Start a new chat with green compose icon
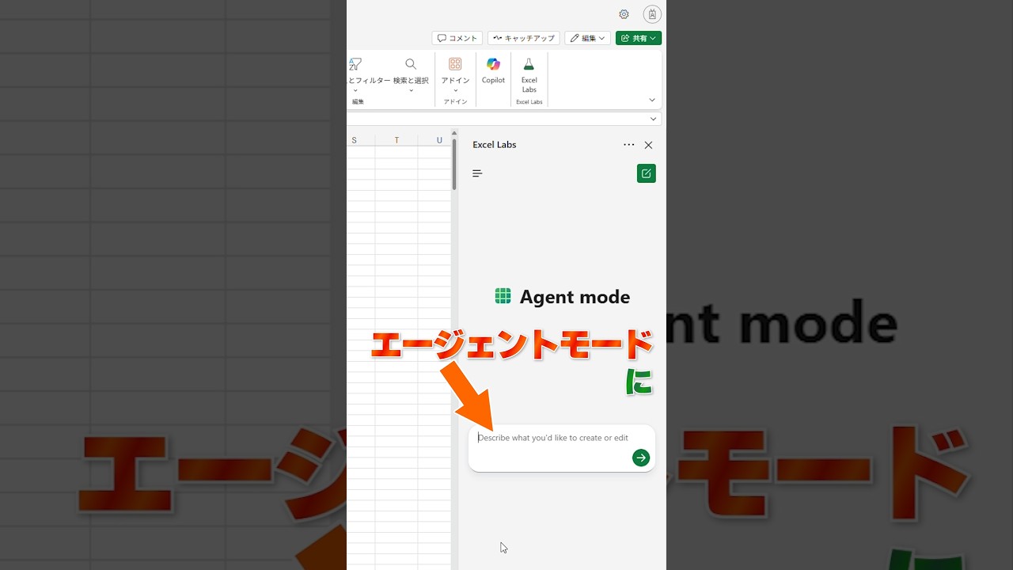This screenshot has width=1013, height=570. click(647, 173)
